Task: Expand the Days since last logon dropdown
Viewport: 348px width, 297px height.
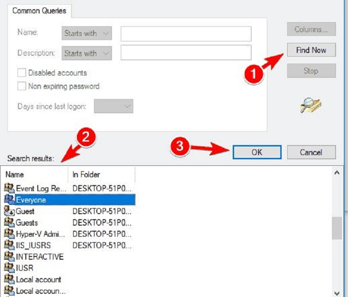Action: click(113, 106)
